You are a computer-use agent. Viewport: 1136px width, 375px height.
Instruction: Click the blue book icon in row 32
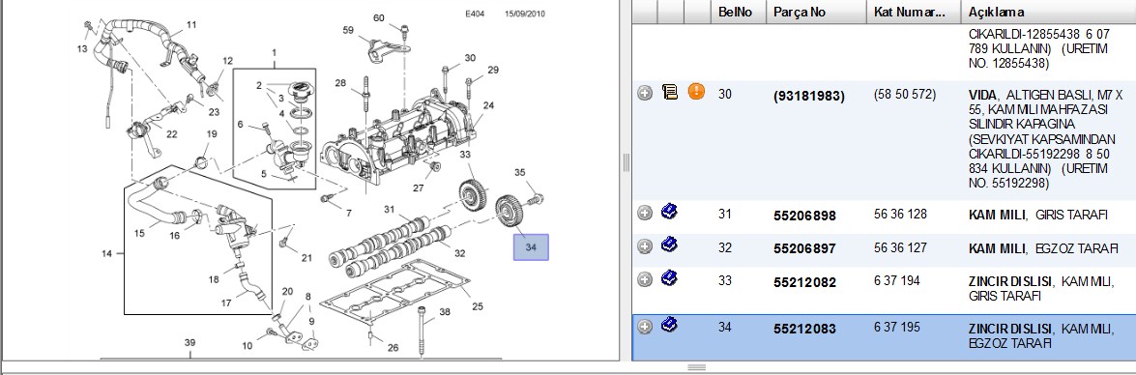[x=670, y=245]
